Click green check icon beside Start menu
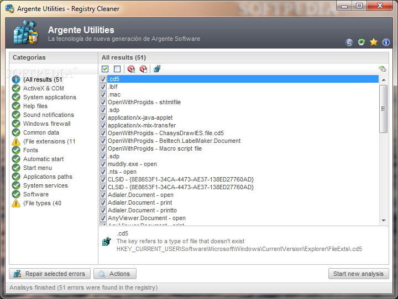The height and width of the screenshot is (299, 398). click(x=16, y=168)
